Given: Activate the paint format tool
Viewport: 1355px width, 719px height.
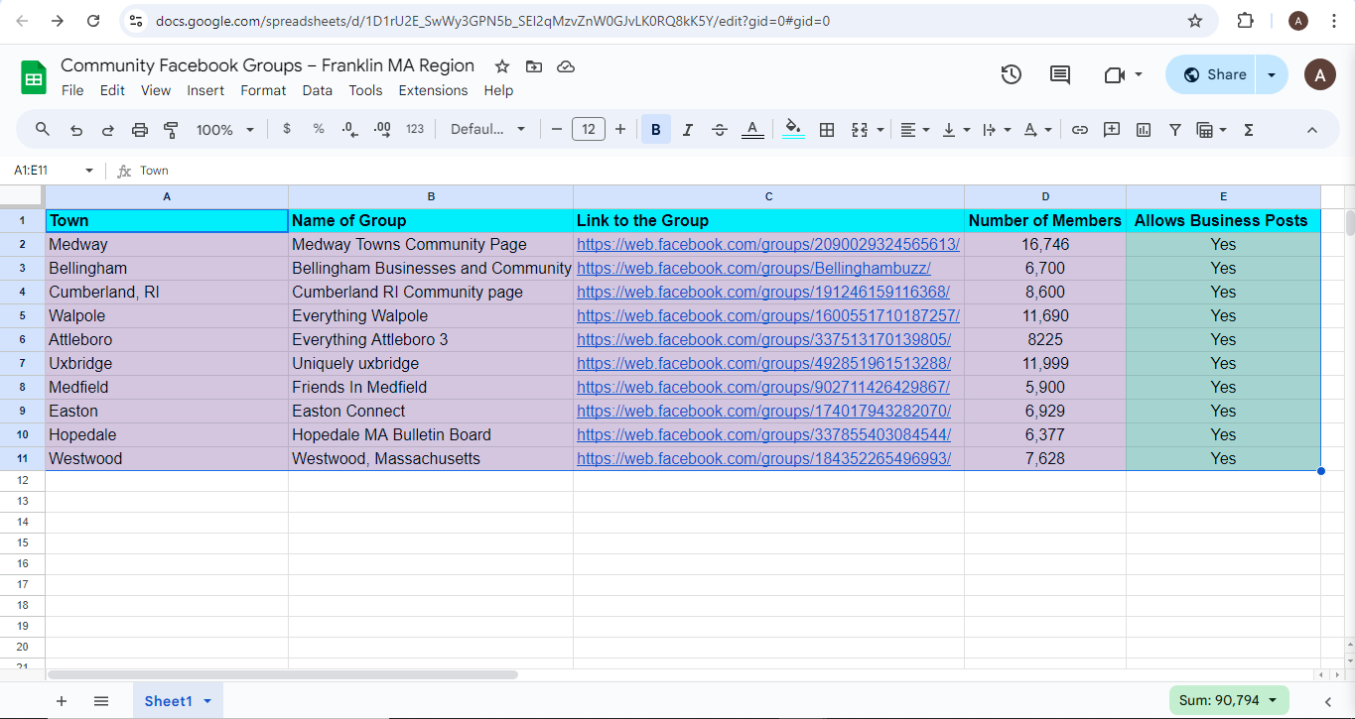Looking at the screenshot, I should (171, 129).
